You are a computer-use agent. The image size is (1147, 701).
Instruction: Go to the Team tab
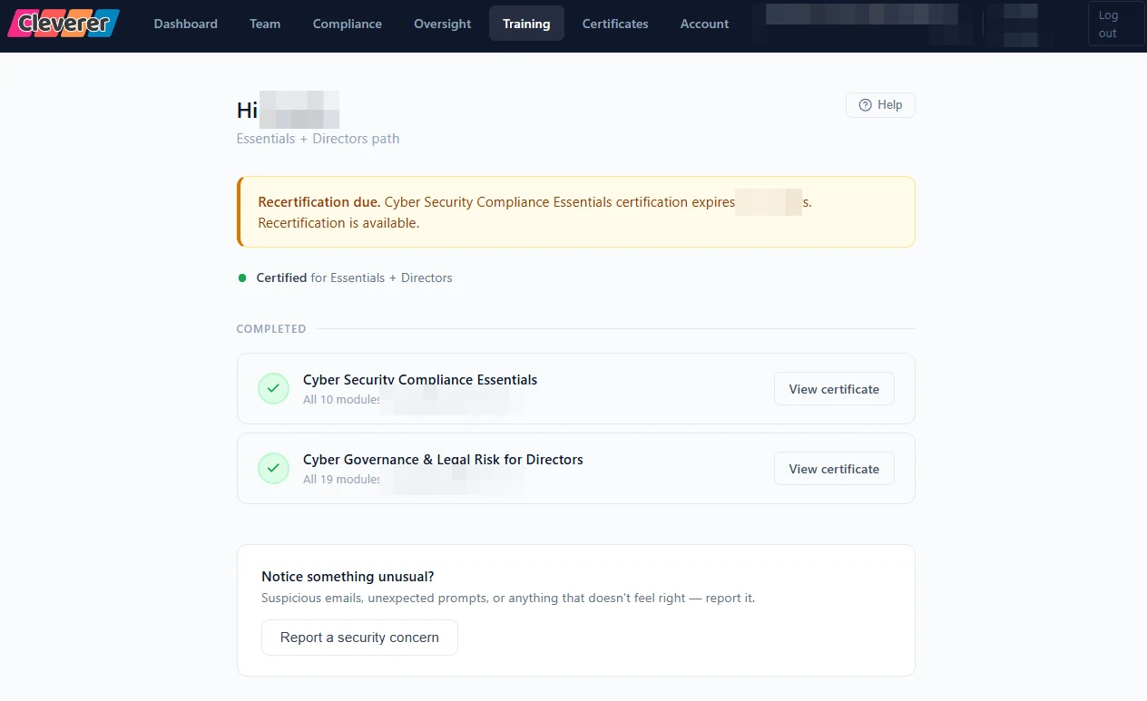(x=265, y=24)
